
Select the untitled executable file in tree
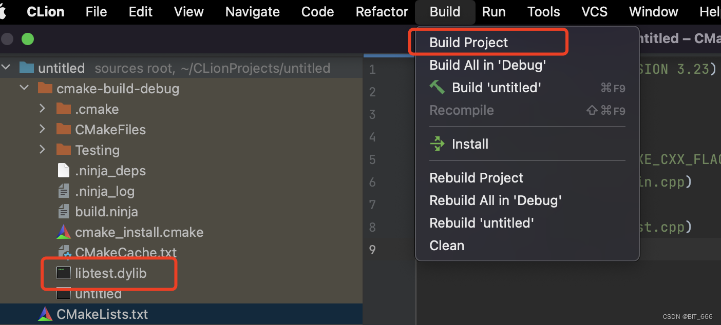click(98, 294)
